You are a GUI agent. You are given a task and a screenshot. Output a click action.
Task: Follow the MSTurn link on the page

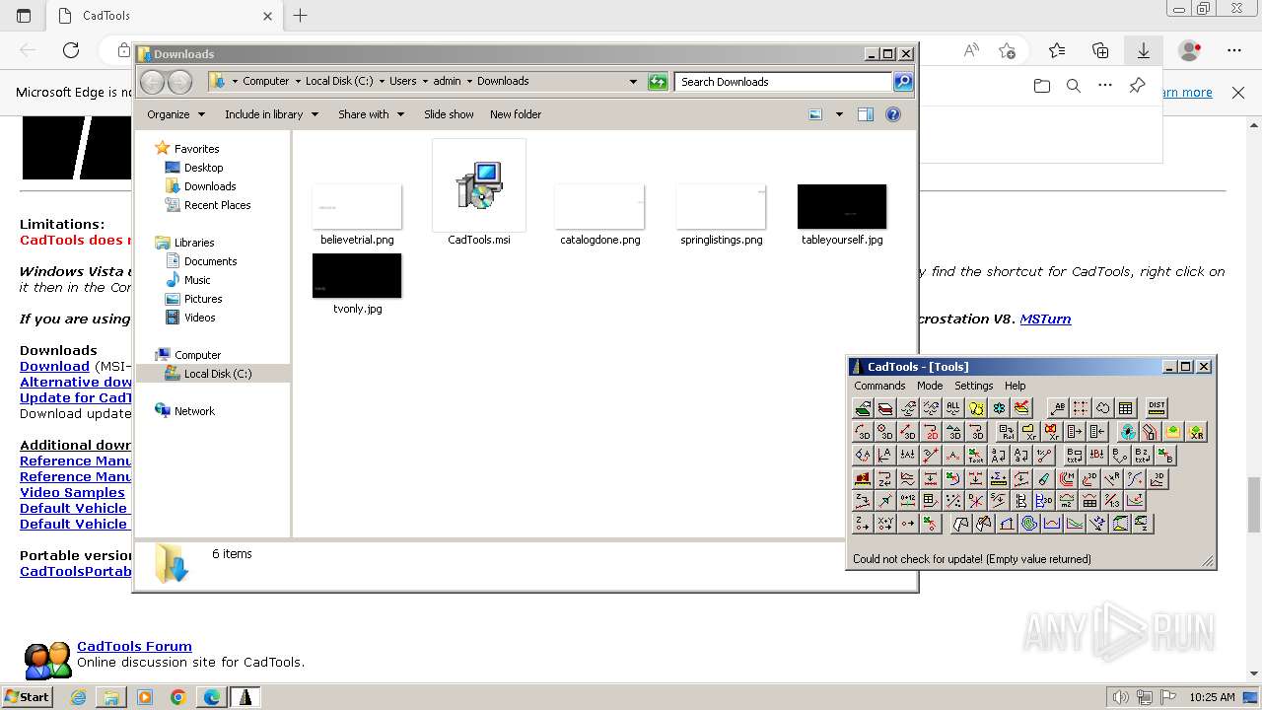tap(1045, 319)
